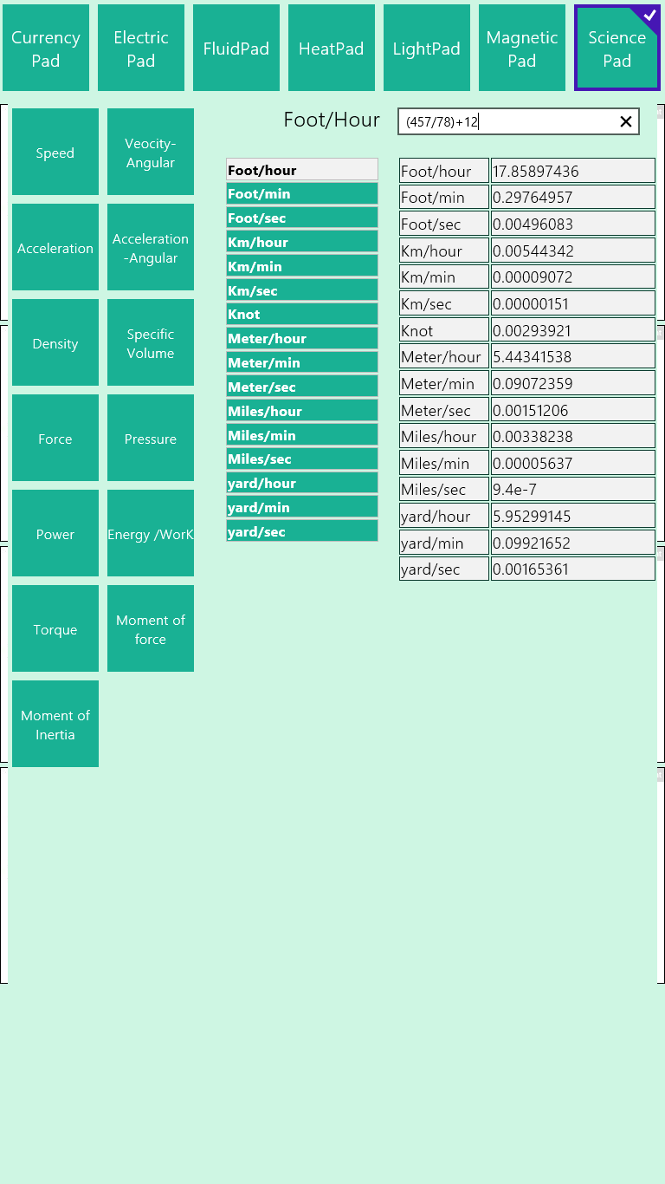
Task: Select yard/sec in the unit list
Action: (301, 531)
